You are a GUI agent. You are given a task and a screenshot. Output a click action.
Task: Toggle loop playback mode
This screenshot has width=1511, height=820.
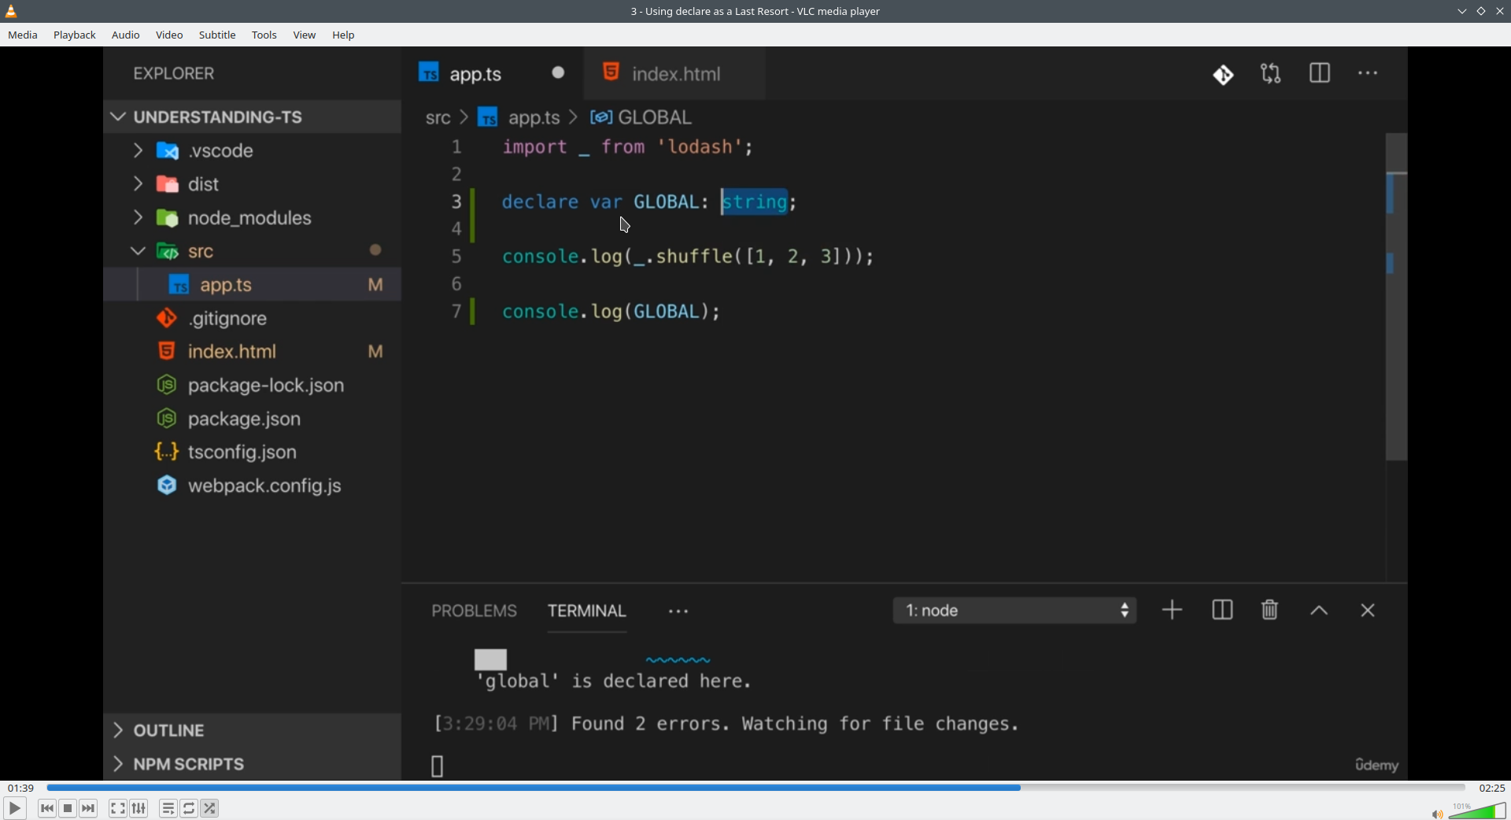pyautogui.click(x=190, y=808)
